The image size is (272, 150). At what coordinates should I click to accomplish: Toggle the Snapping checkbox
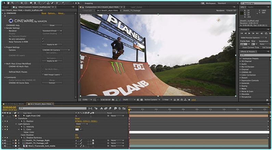coord(83,3)
